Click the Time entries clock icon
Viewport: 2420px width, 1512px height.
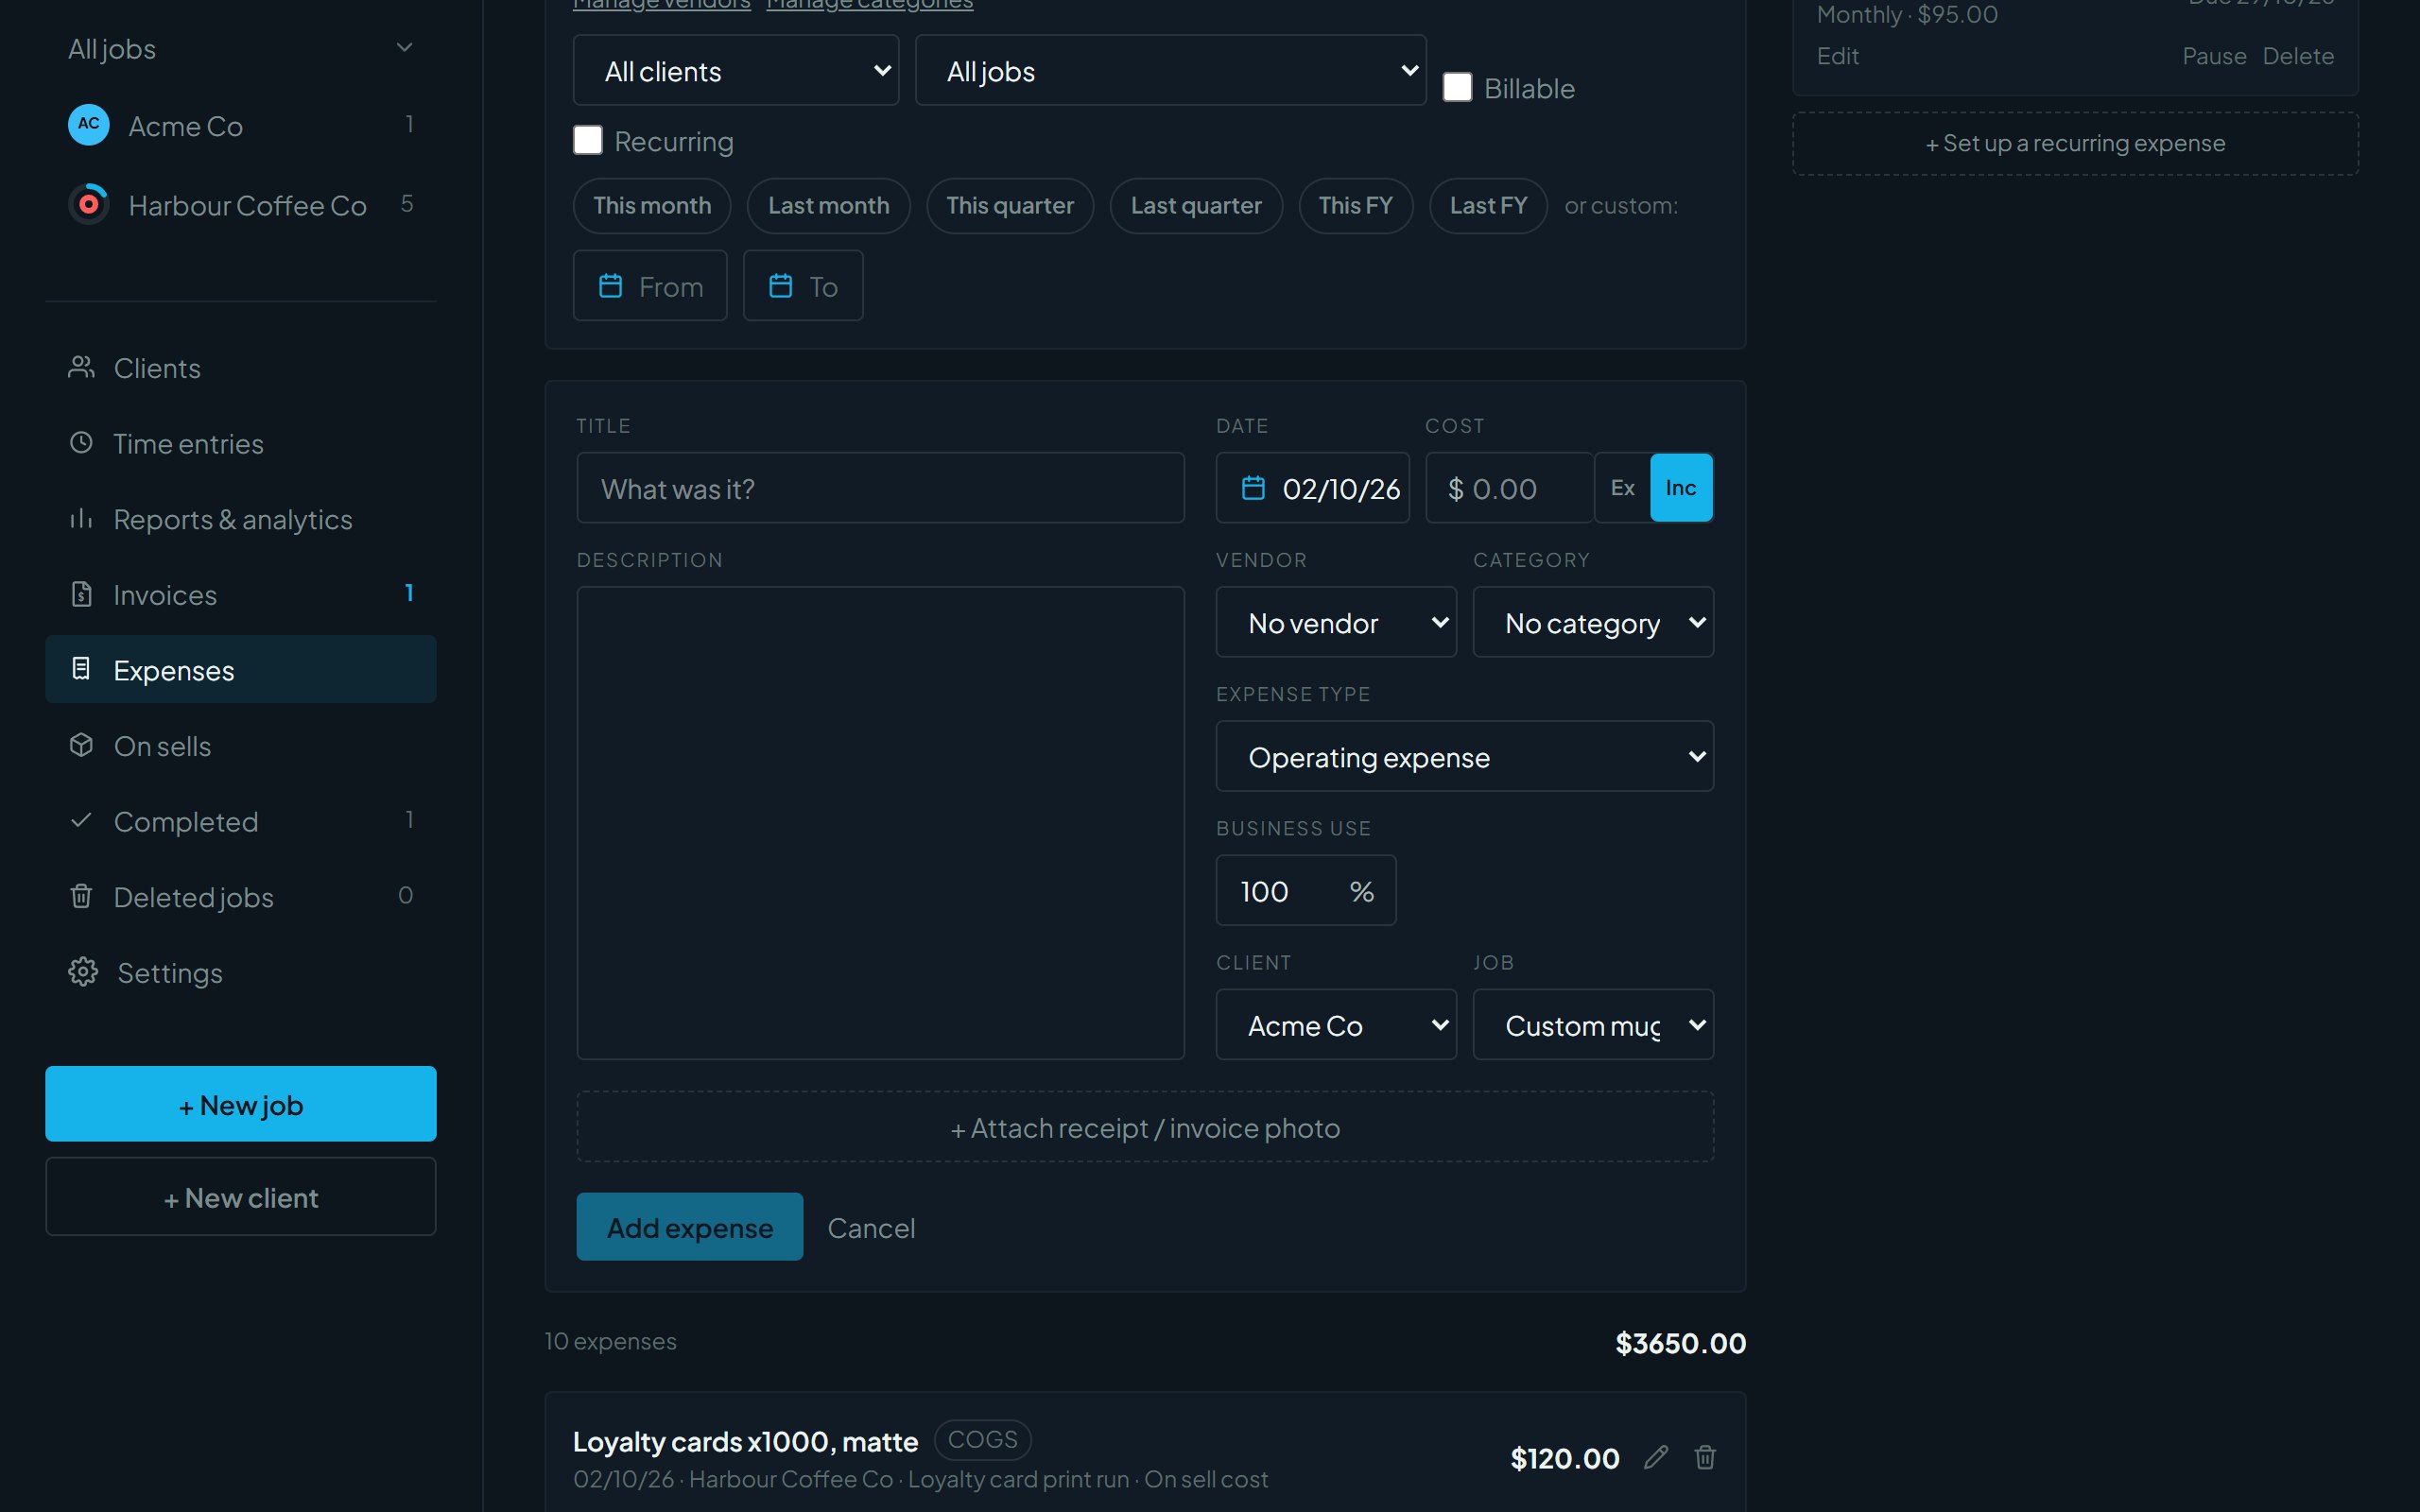pyautogui.click(x=81, y=442)
